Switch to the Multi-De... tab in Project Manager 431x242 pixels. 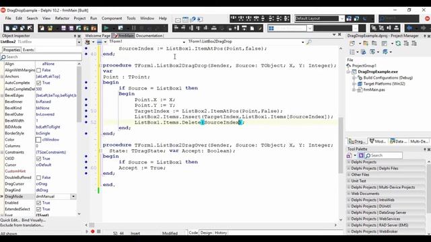[419, 141]
